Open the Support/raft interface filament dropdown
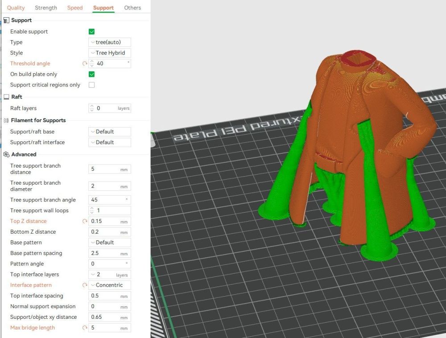Image resolution: width=446 pixels, height=338 pixels. coord(110,142)
